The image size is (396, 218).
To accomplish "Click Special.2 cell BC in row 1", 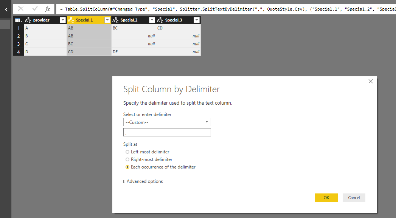I will [134, 28].
